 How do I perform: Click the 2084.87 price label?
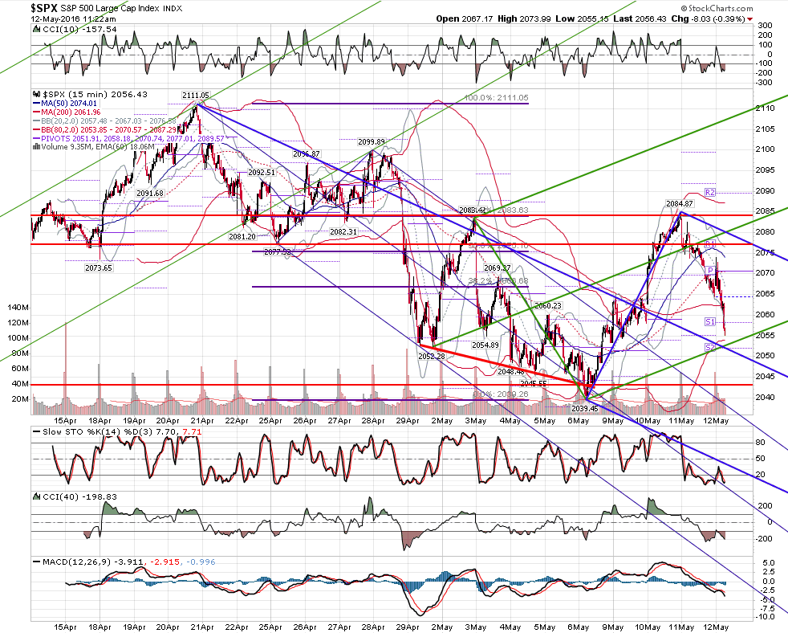tap(680, 203)
